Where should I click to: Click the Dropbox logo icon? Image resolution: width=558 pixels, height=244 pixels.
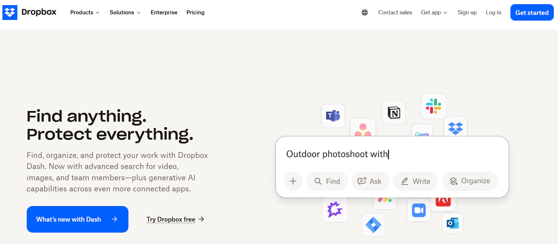coord(10,13)
